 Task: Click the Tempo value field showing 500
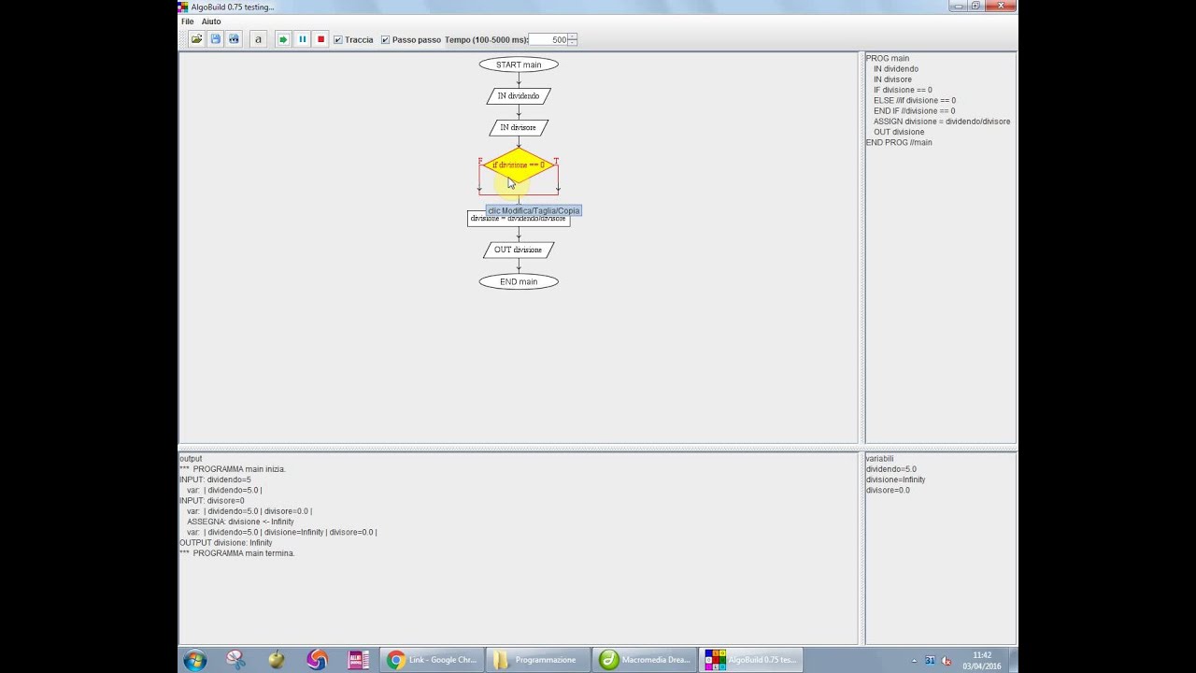(548, 39)
